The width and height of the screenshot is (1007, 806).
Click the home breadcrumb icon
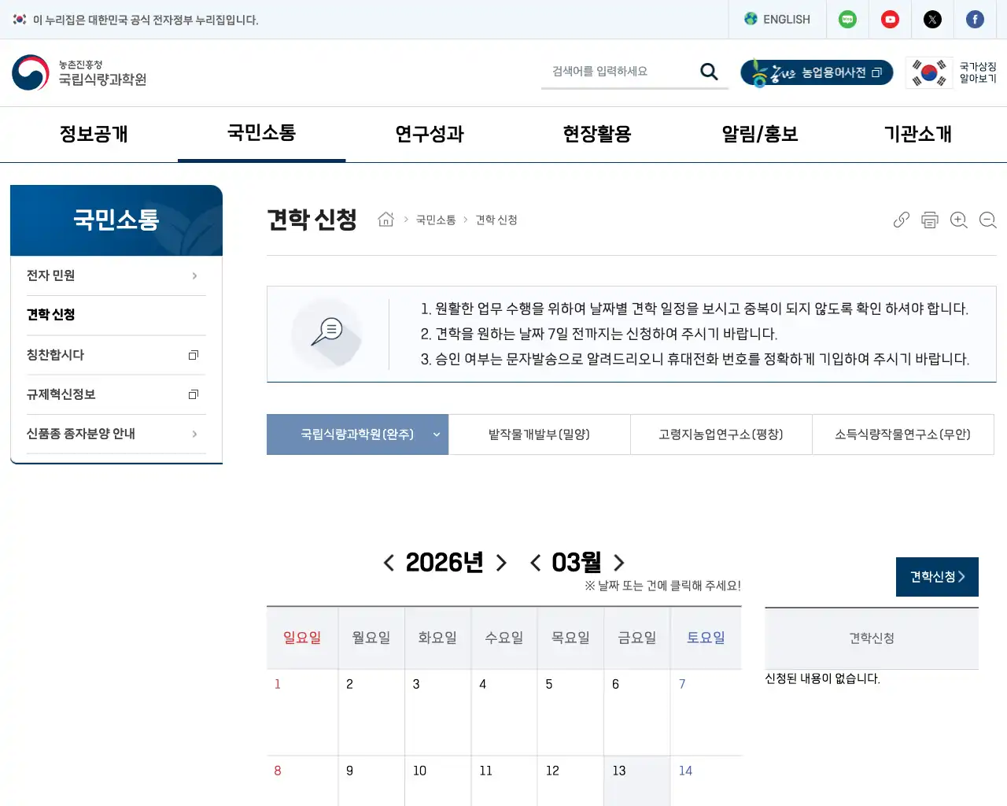(385, 220)
